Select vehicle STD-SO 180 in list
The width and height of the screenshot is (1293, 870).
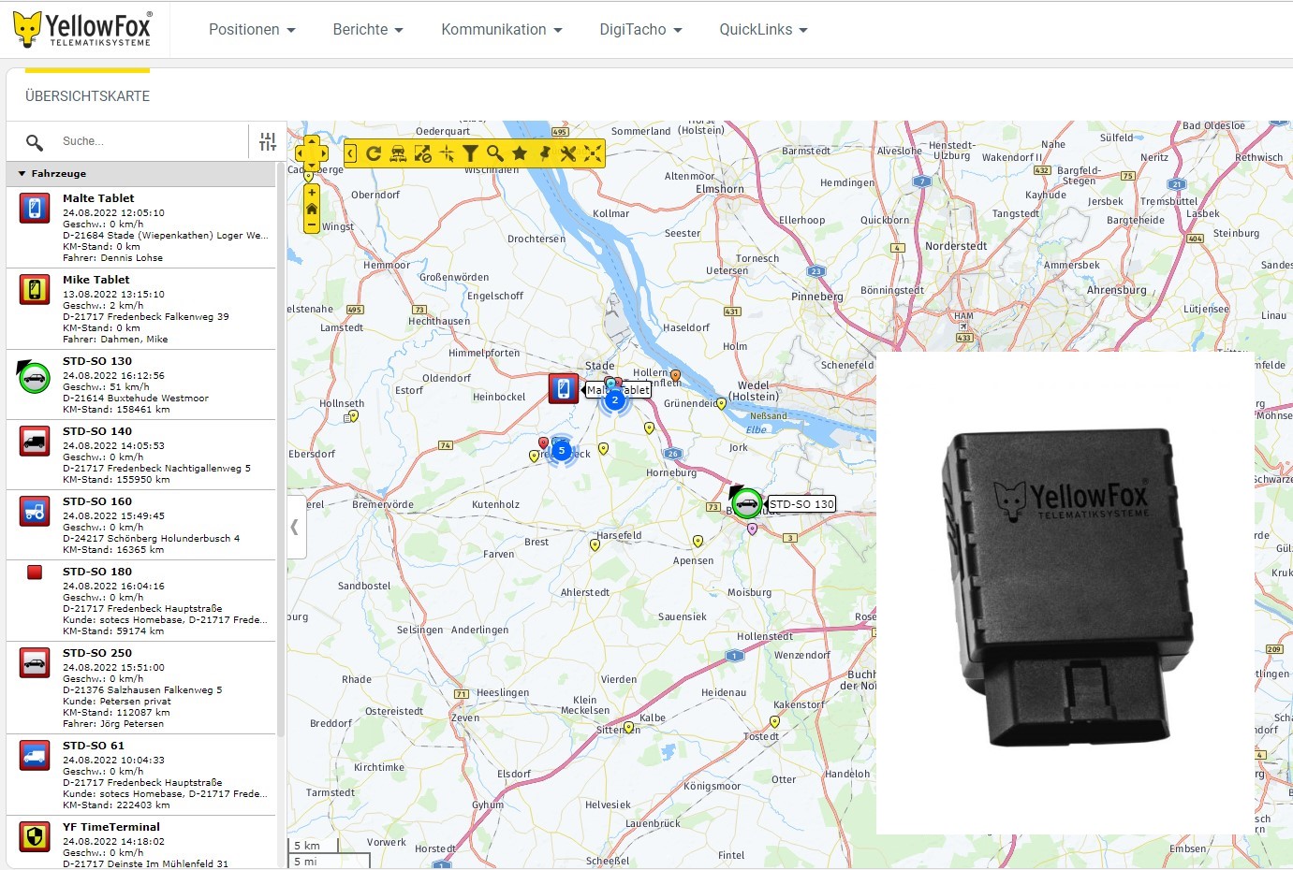141,601
